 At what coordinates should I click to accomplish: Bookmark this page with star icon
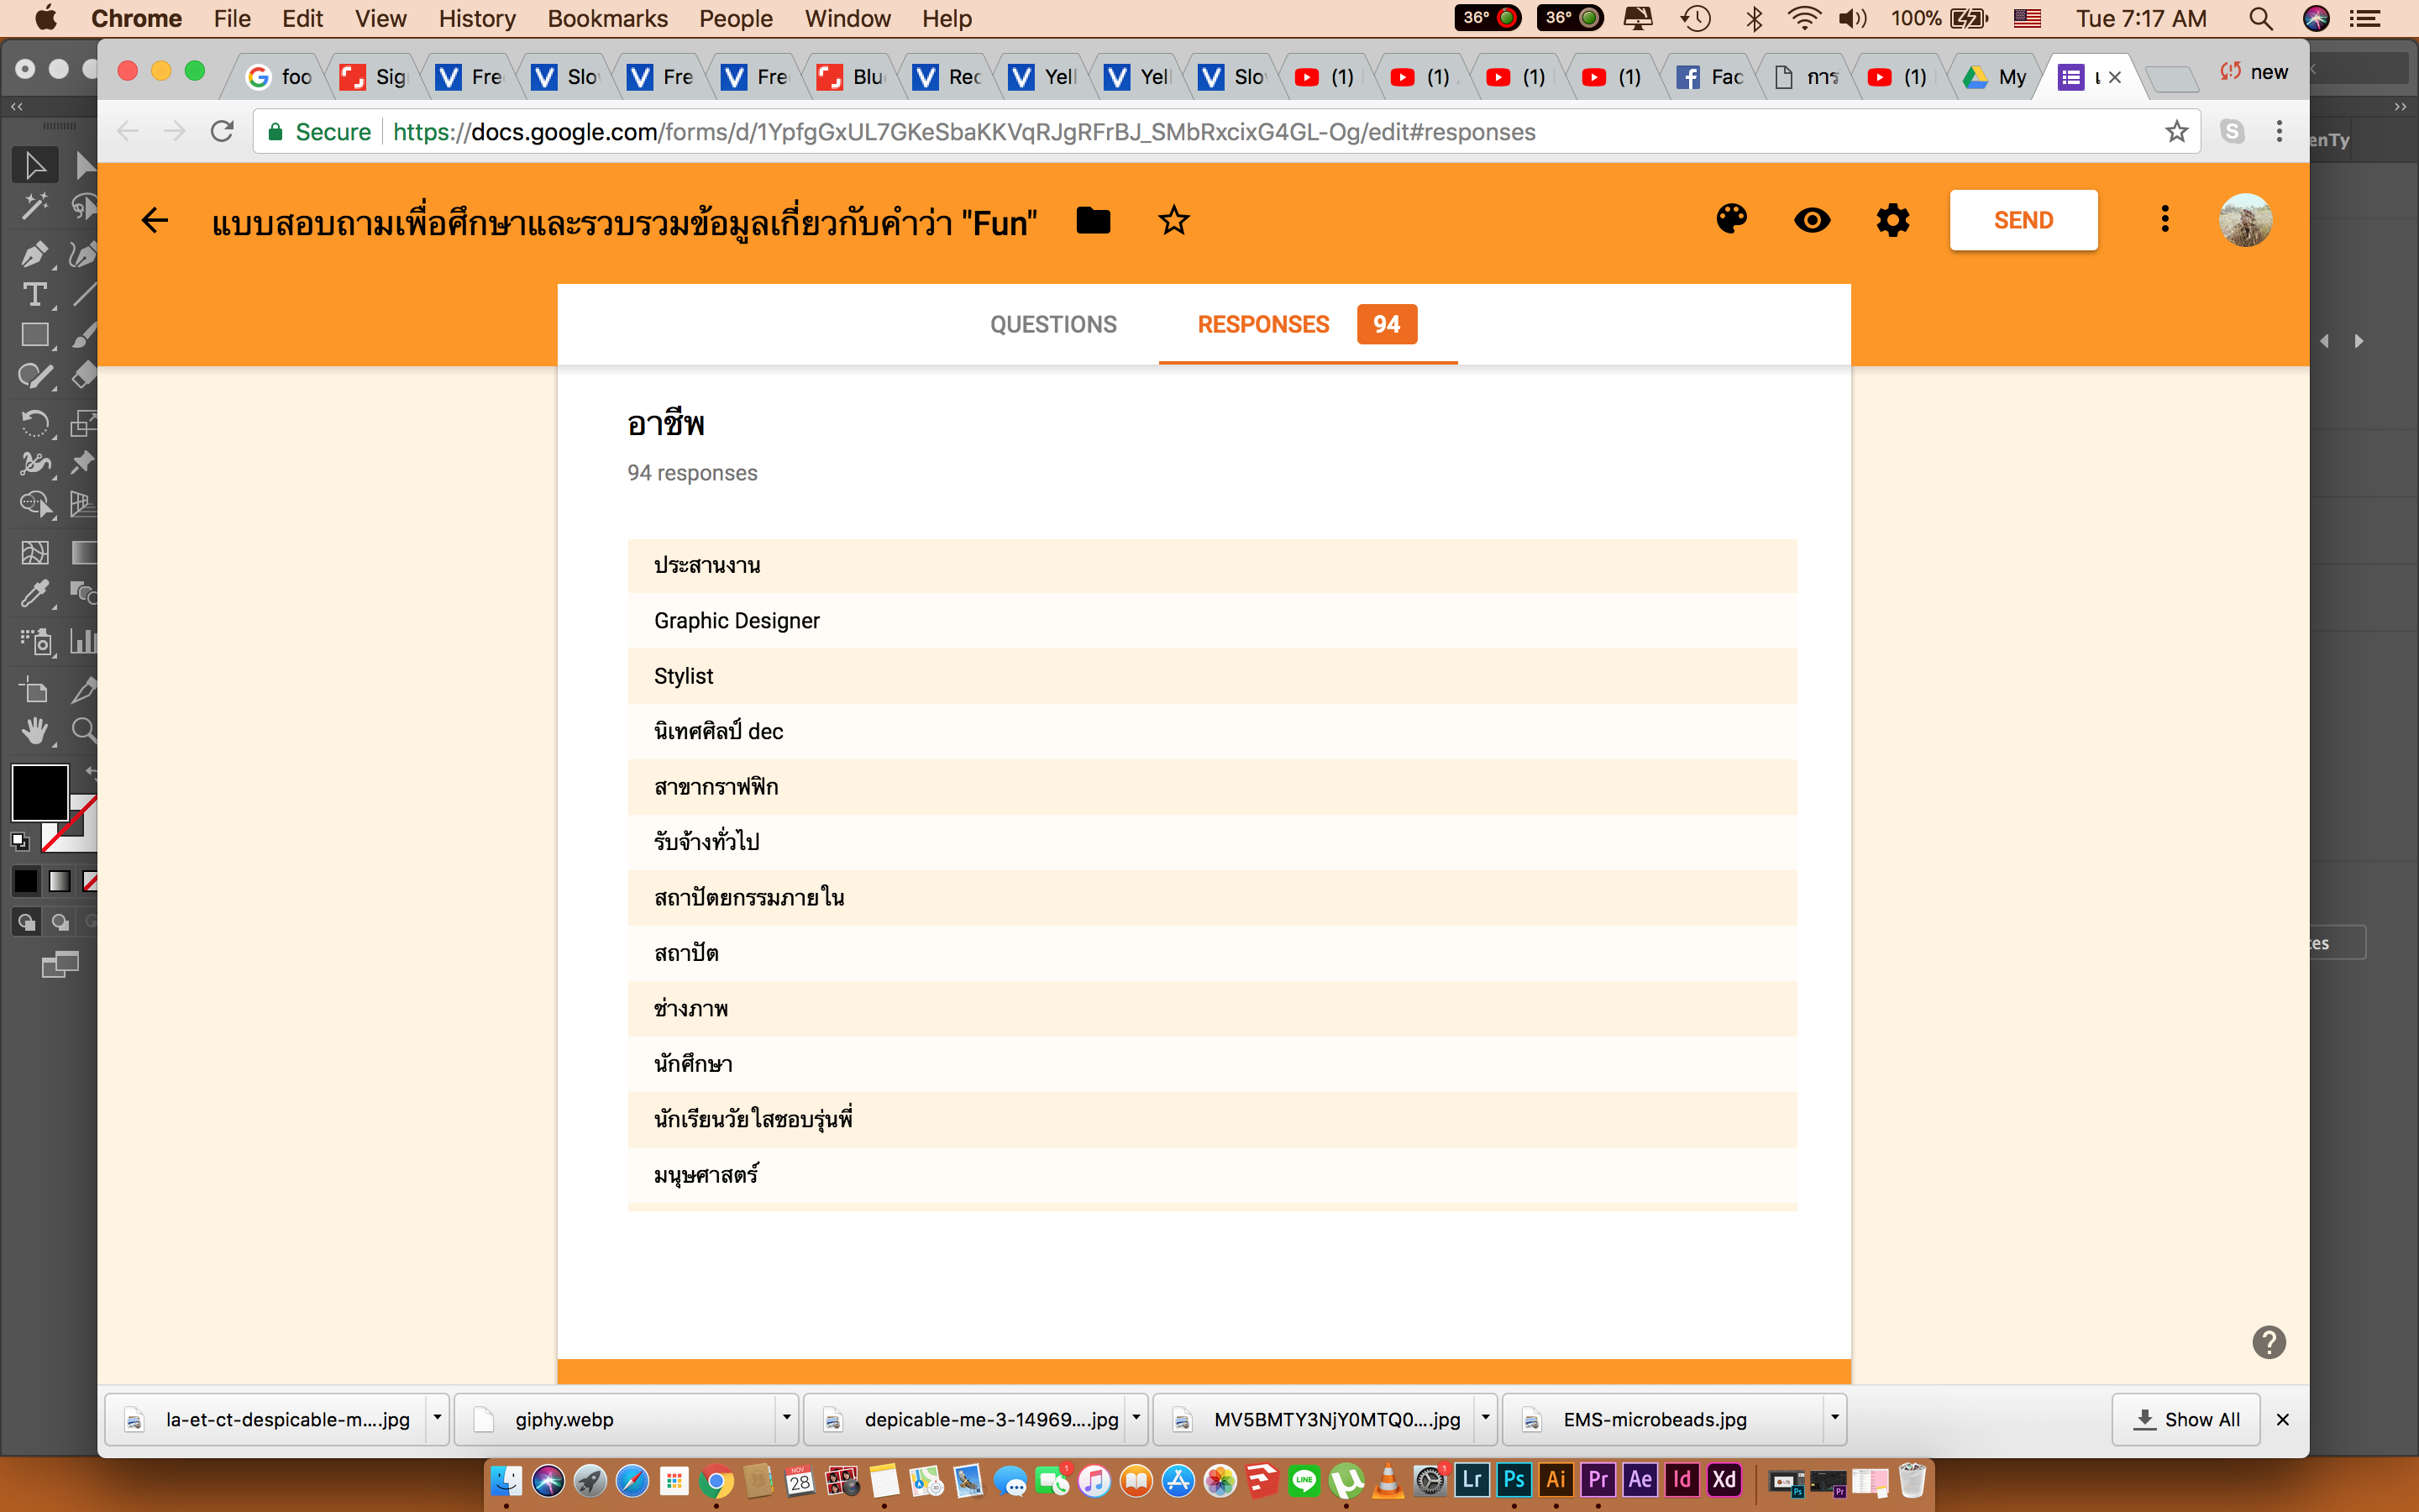point(2176,132)
